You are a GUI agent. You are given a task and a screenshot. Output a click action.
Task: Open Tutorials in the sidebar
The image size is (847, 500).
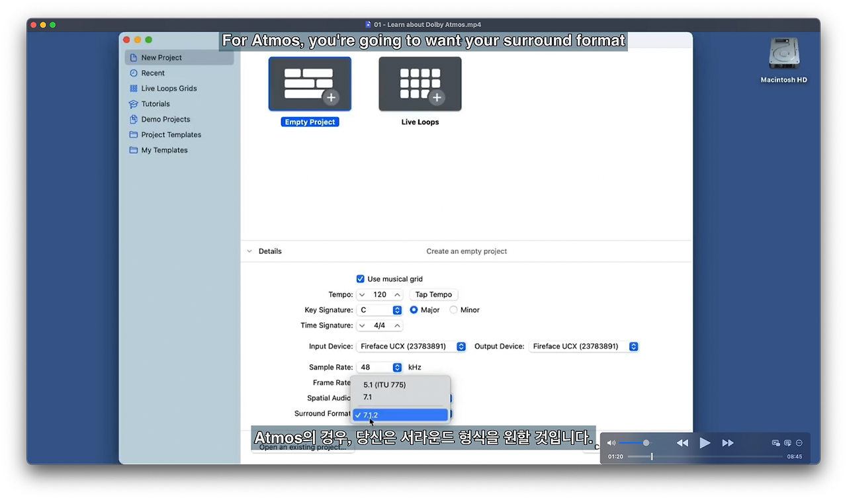(x=179, y=104)
